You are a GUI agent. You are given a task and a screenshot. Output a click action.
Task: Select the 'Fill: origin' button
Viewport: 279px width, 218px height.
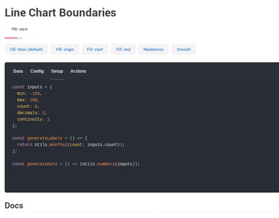pyautogui.click(x=65, y=49)
